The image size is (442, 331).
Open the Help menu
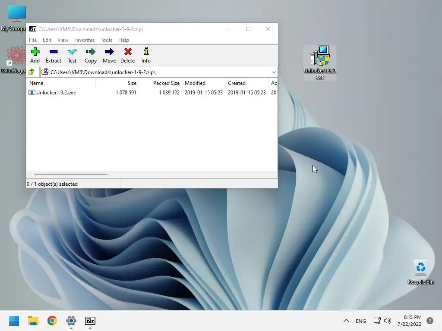123,40
